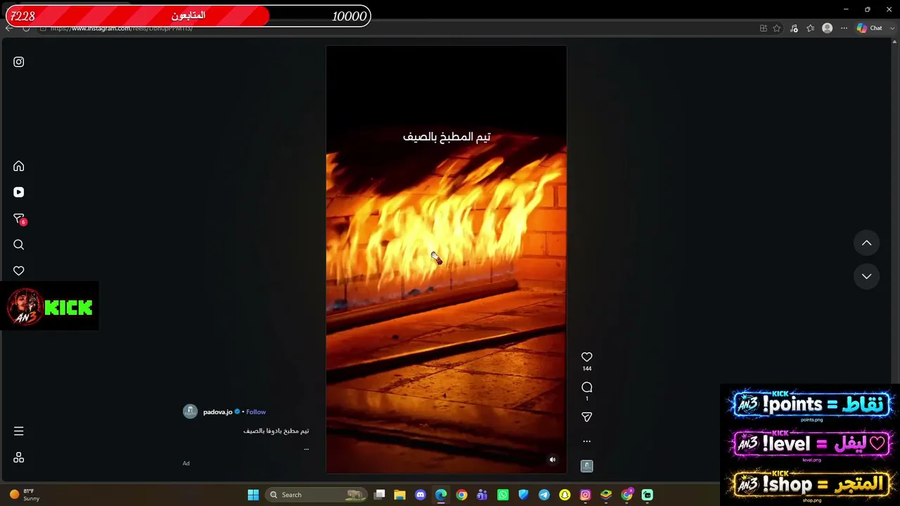Open the padova.jo profile picture
900x506 pixels.
(x=191, y=412)
